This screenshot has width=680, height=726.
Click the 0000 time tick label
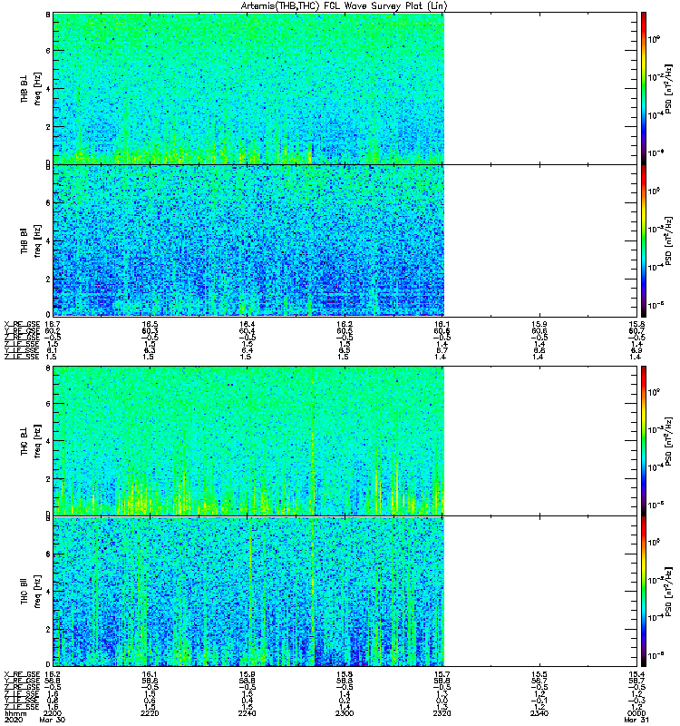coord(637,713)
